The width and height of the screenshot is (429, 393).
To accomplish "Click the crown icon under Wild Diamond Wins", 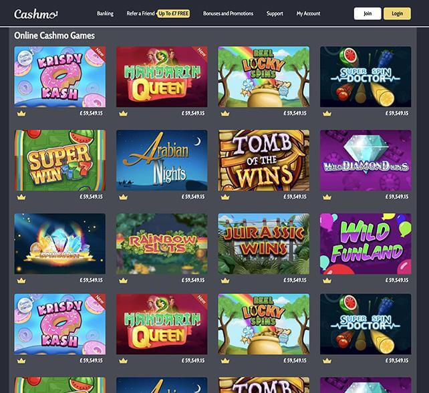I will [327, 197].
